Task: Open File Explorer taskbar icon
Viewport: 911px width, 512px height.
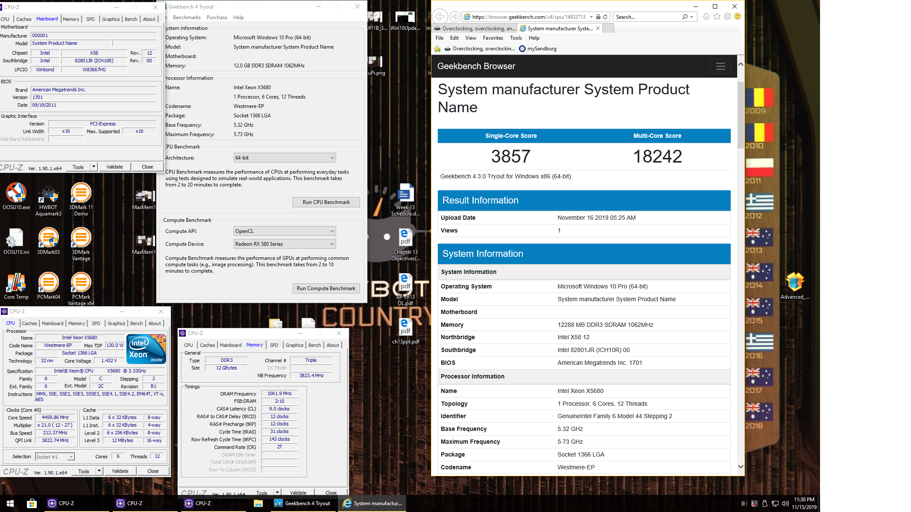Action: point(258,503)
